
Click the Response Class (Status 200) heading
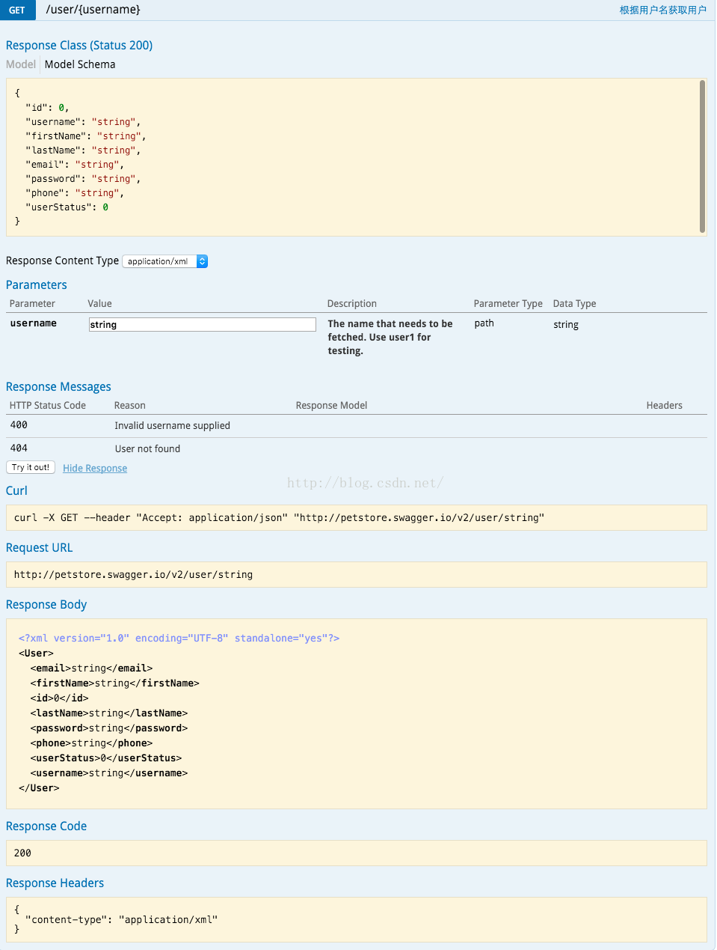(79, 46)
